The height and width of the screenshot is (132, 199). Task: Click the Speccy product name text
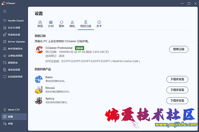(x=50, y=99)
